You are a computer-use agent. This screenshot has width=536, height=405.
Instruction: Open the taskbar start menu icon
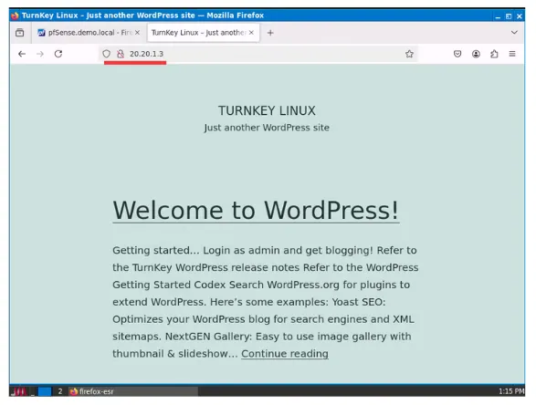[x=19, y=391]
